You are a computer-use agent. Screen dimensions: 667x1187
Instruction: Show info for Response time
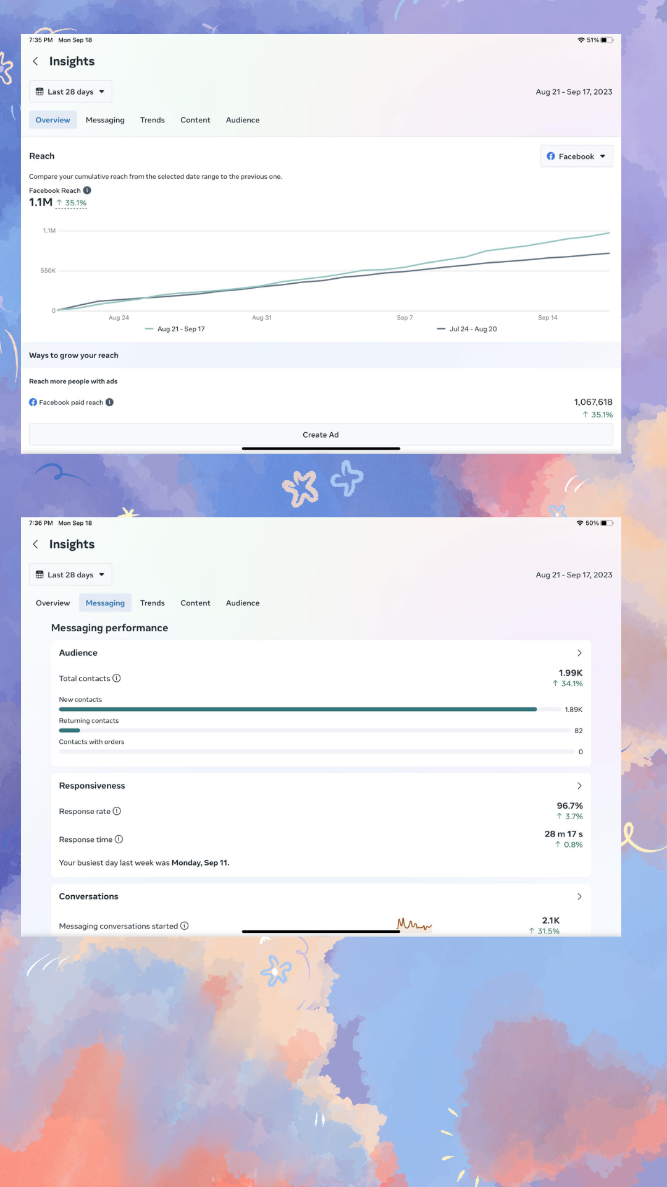(119, 839)
